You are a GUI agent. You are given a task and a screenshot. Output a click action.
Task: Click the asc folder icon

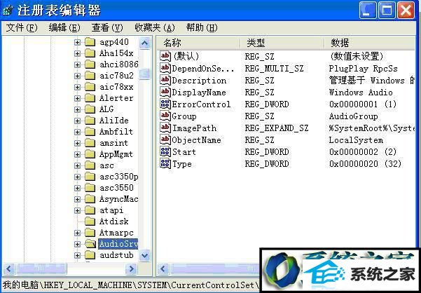[x=90, y=165]
